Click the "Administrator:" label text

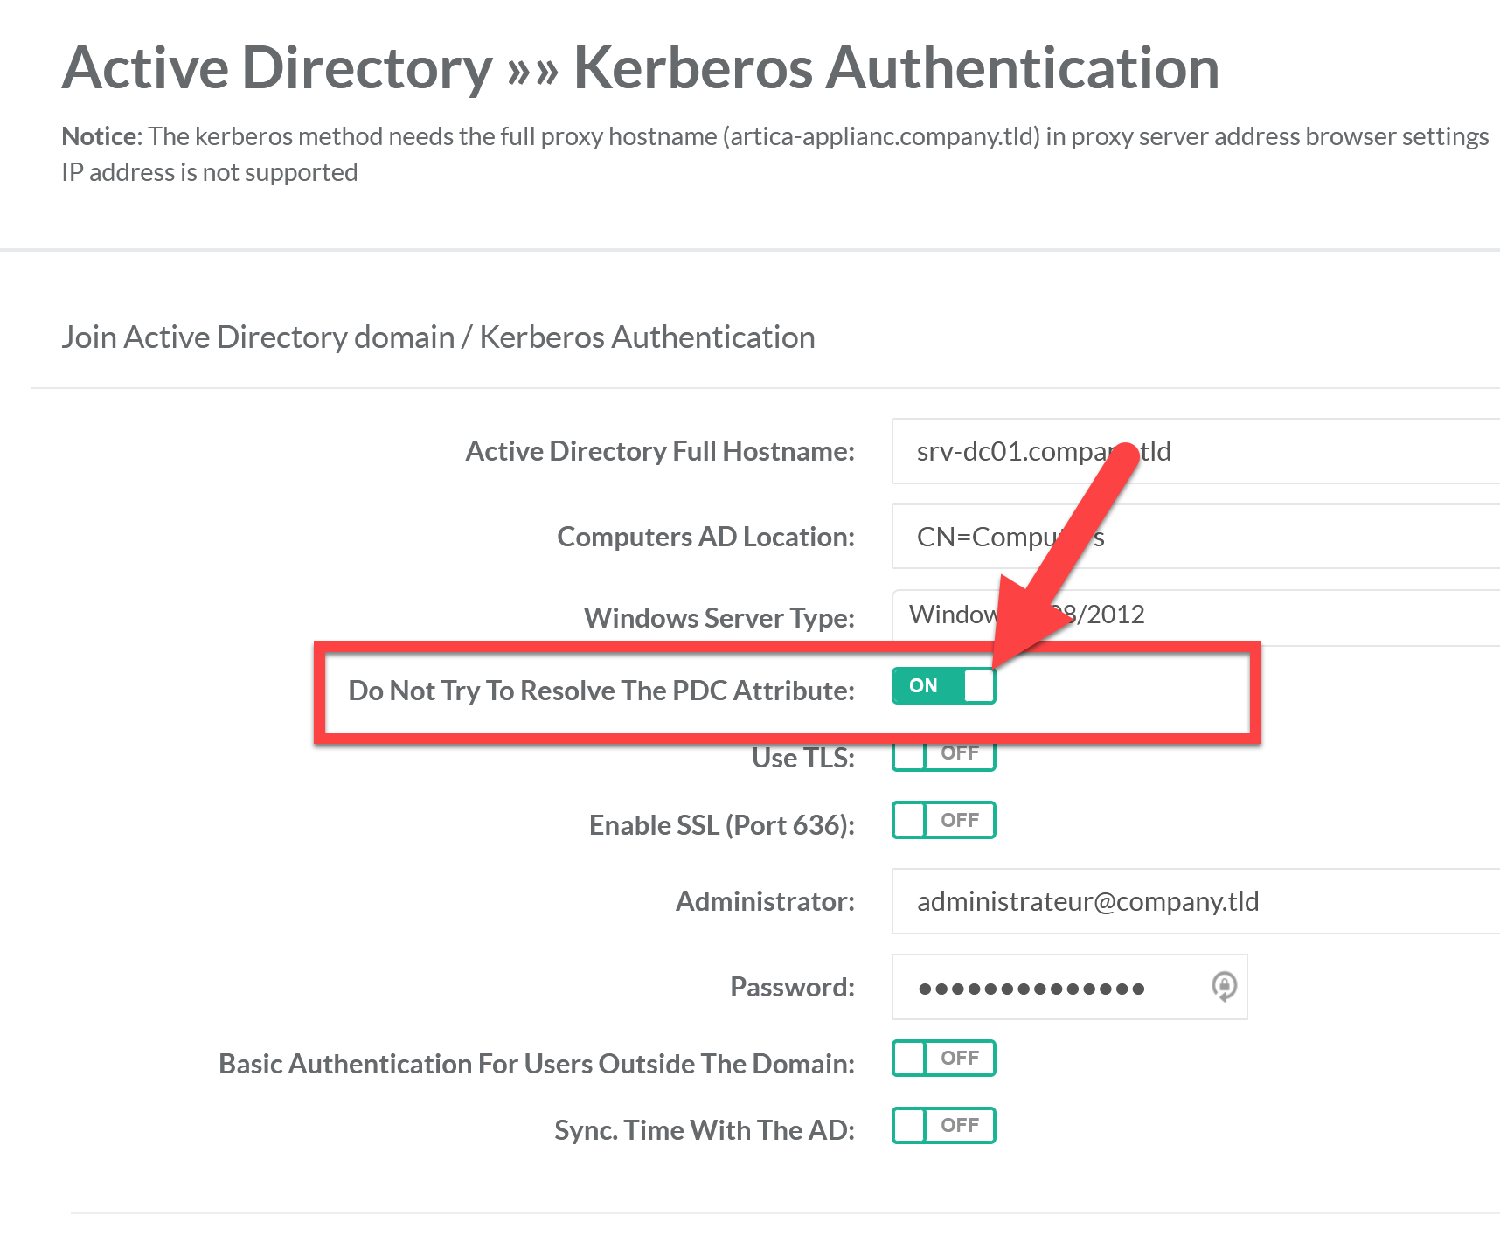(x=765, y=901)
